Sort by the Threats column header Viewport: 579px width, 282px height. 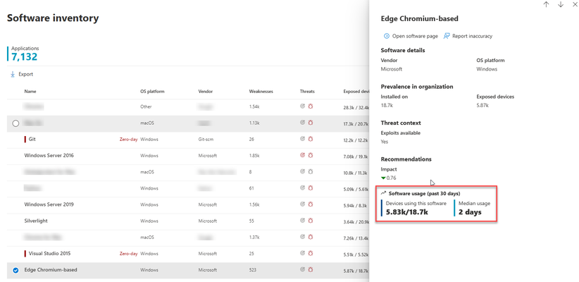click(307, 91)
